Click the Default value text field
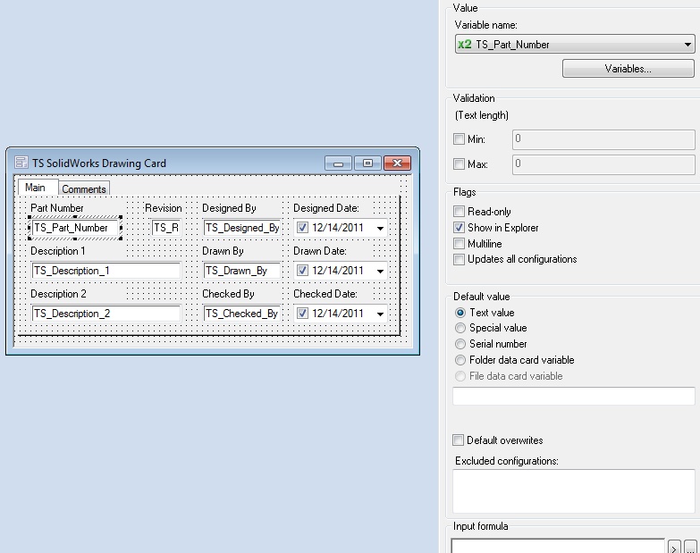 point(574,396)
